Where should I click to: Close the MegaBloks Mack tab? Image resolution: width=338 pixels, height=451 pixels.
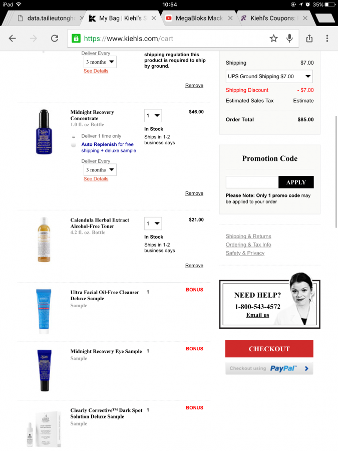[x=230, y=18]
